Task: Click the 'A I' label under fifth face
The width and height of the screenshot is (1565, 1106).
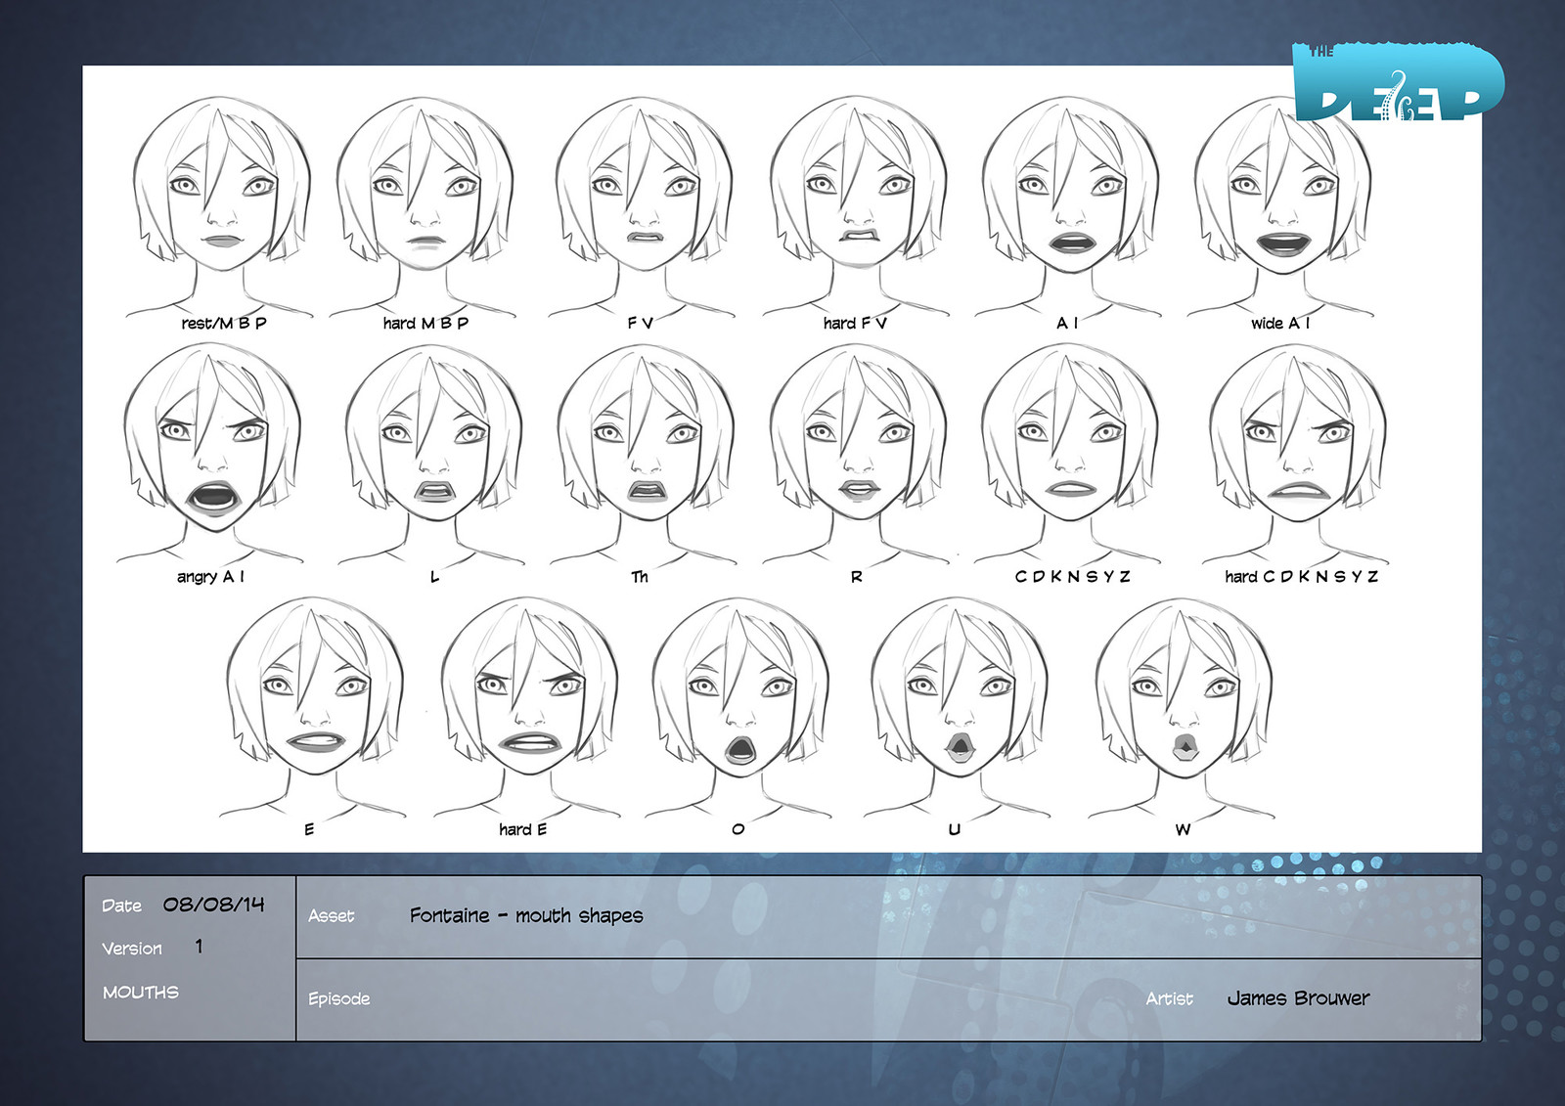Action: 1067,323
